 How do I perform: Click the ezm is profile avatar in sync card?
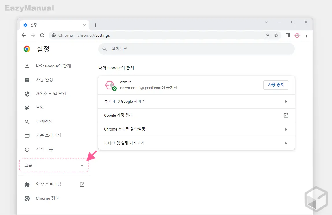point(111,85)
